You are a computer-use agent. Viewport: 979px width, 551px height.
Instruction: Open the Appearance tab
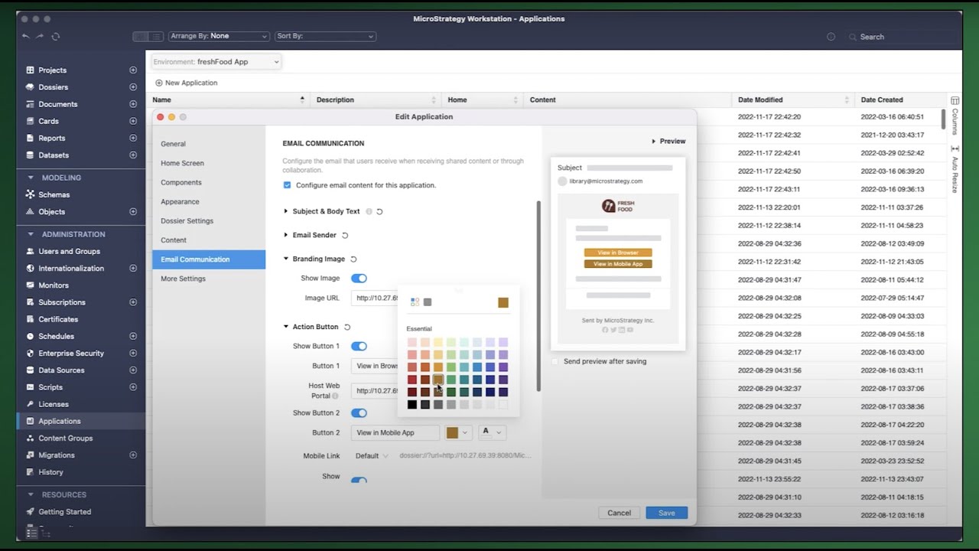[x=180, y=201]
